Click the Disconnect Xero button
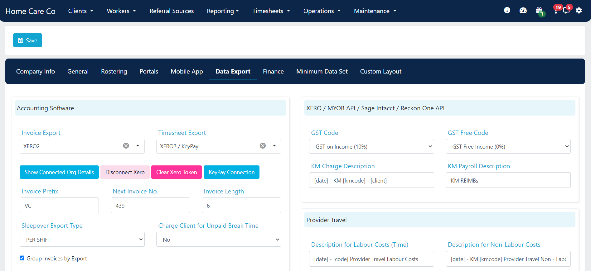The height and width of the screenshot is (271, 591). click(125, 172)
